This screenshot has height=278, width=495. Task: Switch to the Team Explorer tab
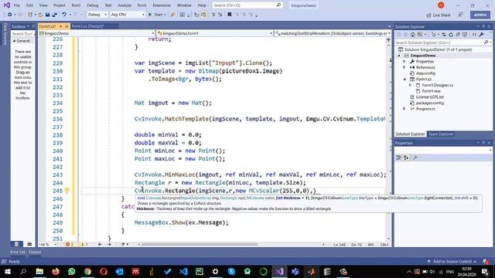coord(441,134)
